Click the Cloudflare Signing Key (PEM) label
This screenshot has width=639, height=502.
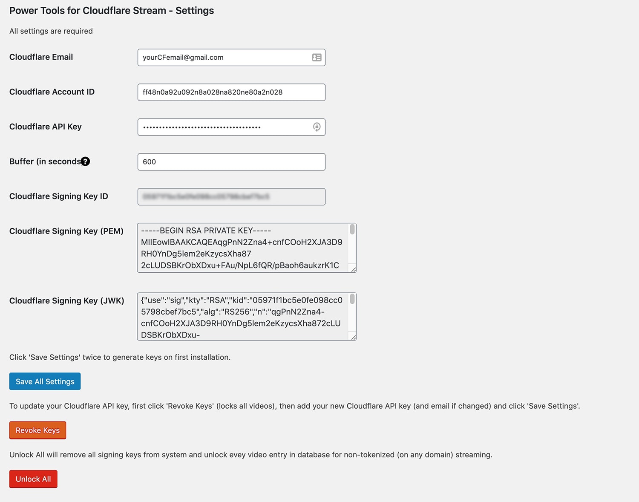[x=66, y=231]
